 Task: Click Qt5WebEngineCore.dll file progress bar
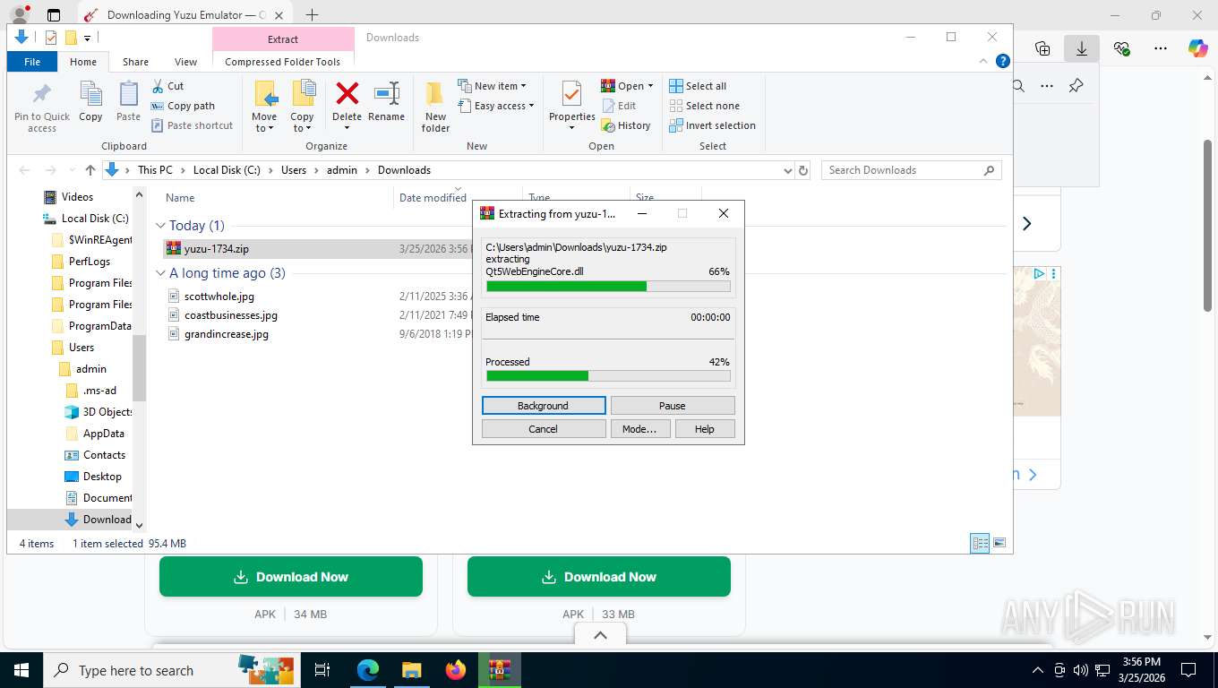(x=608, y=287)
